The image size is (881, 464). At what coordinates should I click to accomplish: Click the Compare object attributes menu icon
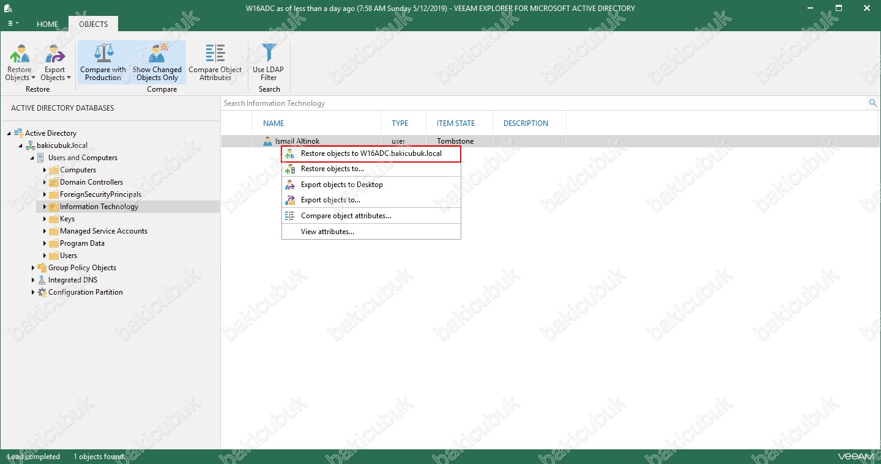pos(290,216)
